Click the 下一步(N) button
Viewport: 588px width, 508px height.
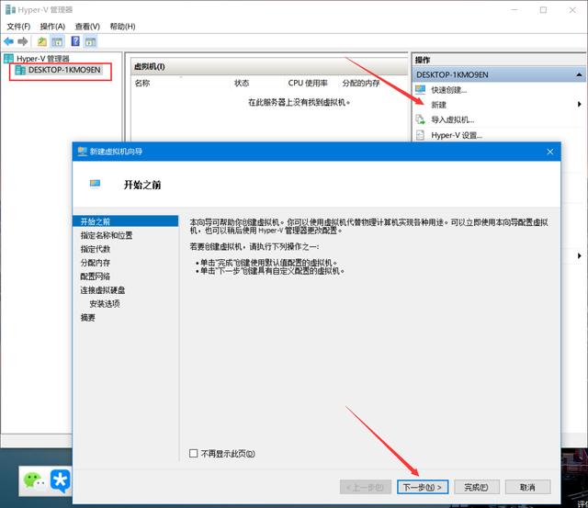pos(423,487)
